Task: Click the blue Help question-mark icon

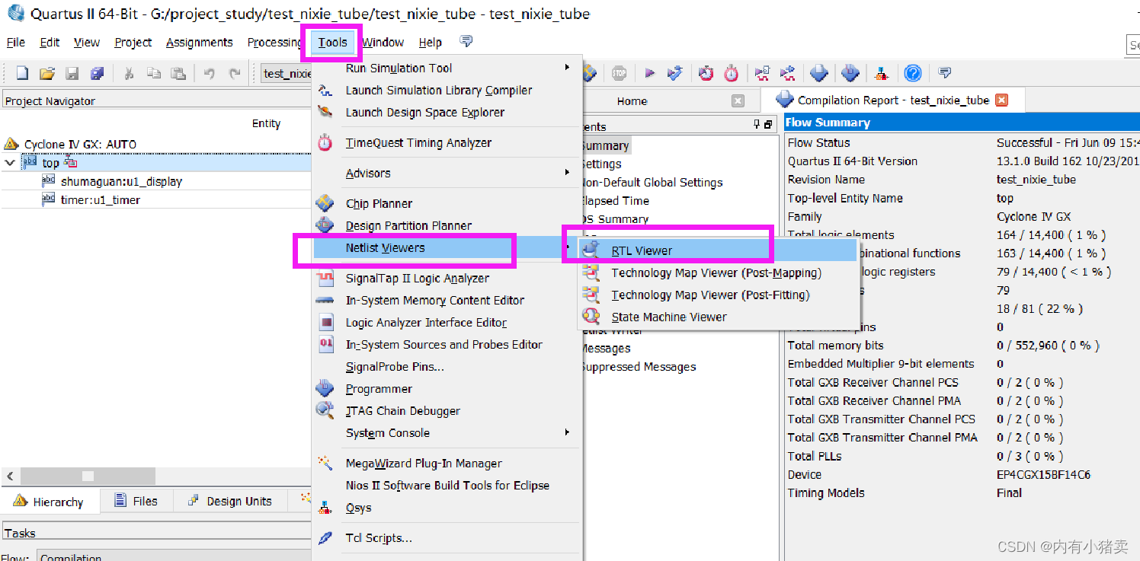Action: (913, 73)
